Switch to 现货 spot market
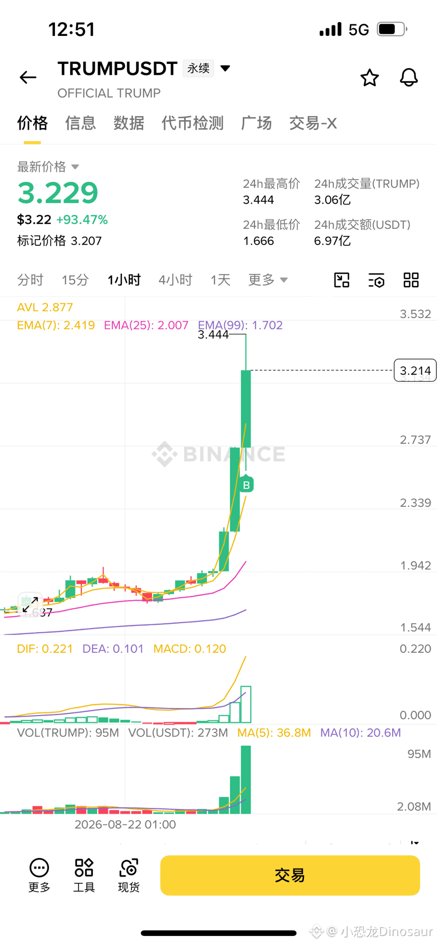The width and height of the screenshot is (437, 945). [129, 875]
